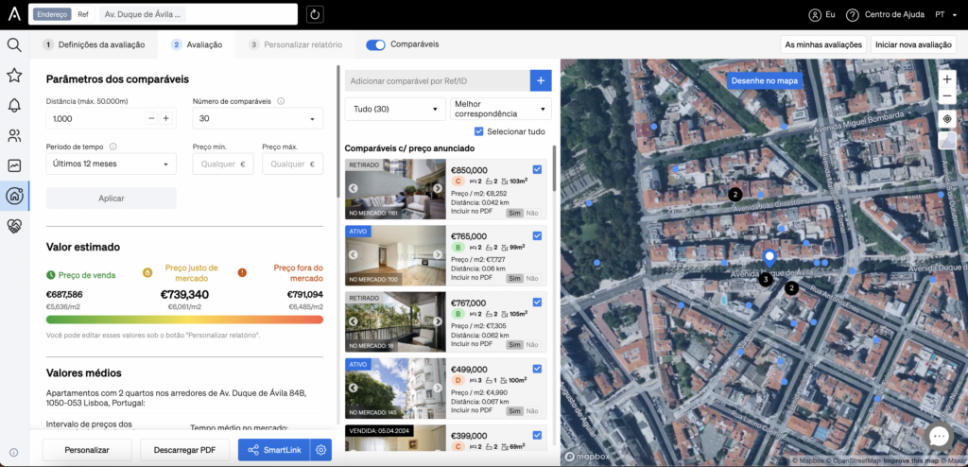Click the left panel vertical scrollbar

point(337,131)
